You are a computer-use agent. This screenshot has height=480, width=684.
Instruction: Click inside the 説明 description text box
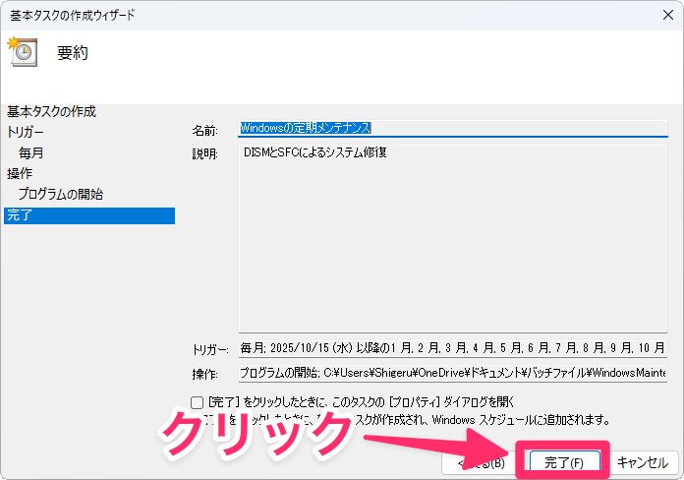tap(452, 236)
